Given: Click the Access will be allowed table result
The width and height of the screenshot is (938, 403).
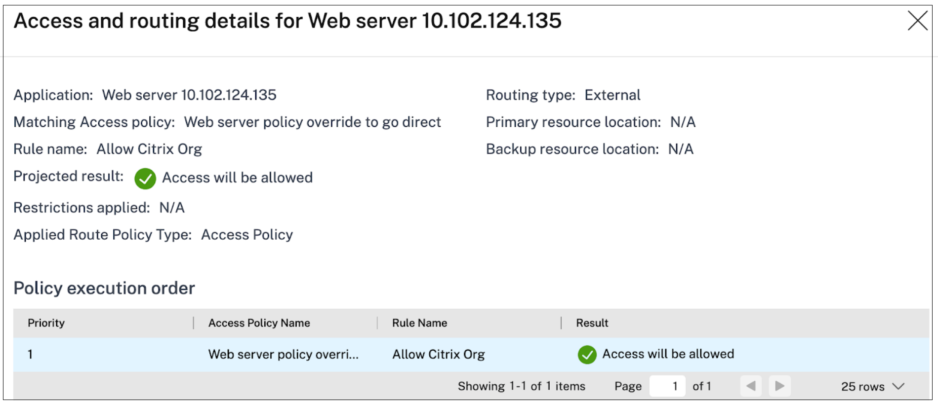Looking at the screenshot, I should (668, 354).
